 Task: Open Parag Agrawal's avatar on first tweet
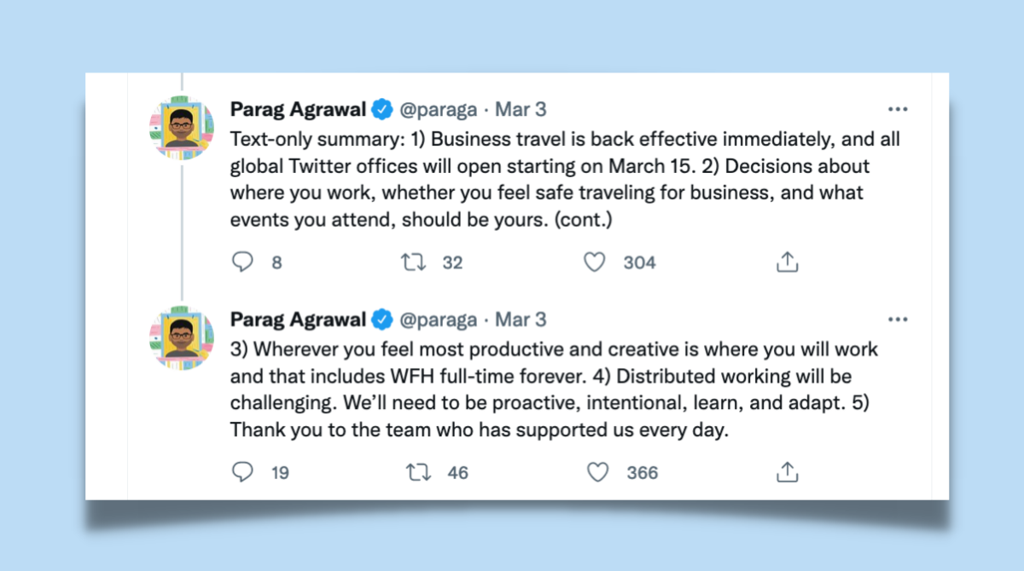(181, 129)
